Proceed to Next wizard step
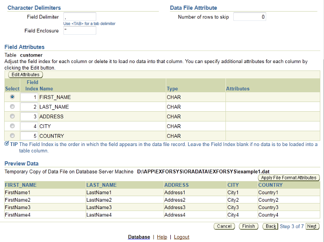This screenshot has height=242, width=324. tap(312, 226)
